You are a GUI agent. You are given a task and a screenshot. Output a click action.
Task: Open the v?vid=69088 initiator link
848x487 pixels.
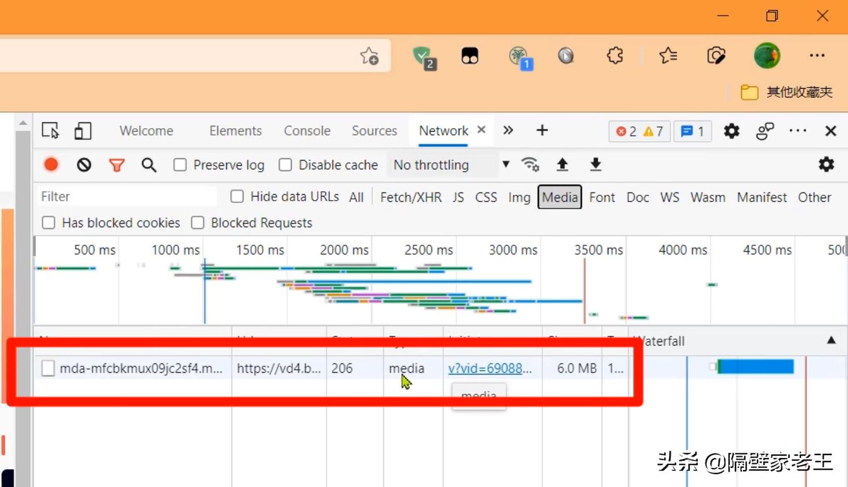pyautogui.click(x=490, y=368)
